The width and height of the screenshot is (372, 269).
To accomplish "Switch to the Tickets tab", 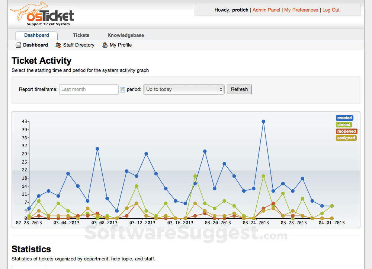I will (x=81, y=35).
